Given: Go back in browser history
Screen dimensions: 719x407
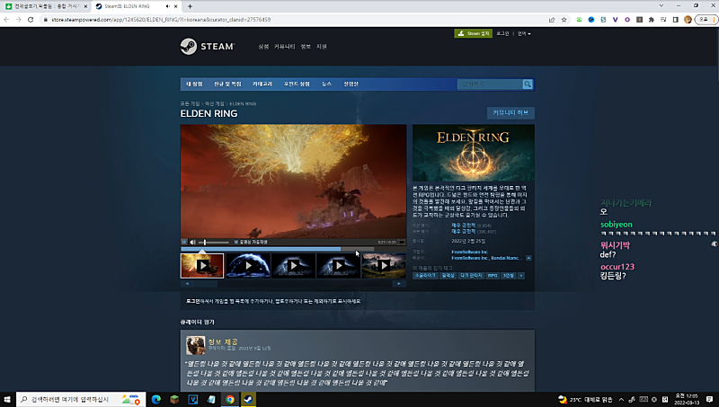Looking at the screenshot, I should pos(6,20).
